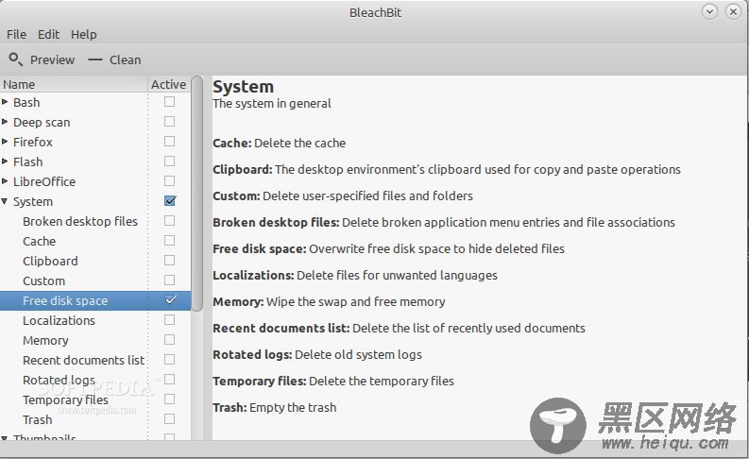The height and width of the screenshot is (459, 749).
Task: Close the BleachBit window
Action: coord(733,11)
